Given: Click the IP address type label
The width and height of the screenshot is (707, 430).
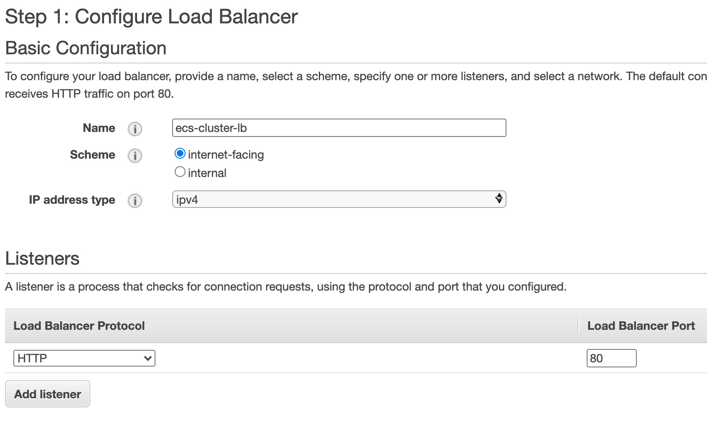Looking at the screenshot, I should tap(72, 200).
